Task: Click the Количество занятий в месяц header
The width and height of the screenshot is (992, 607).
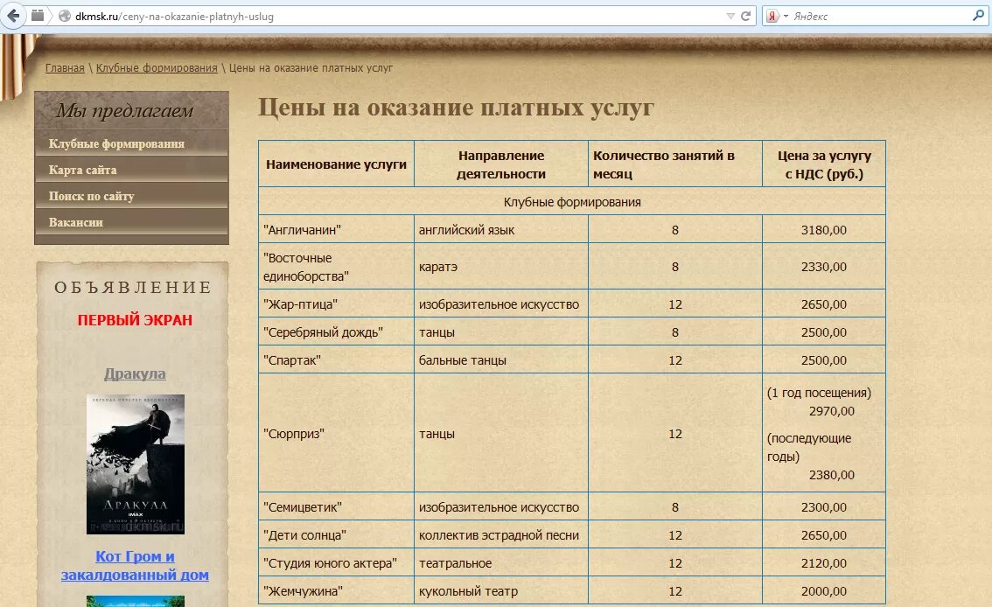Action: coord(675,164)
